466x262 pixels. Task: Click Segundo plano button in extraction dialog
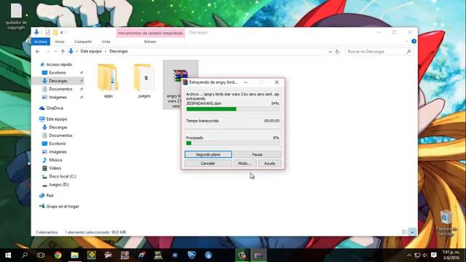coord(208,154)
